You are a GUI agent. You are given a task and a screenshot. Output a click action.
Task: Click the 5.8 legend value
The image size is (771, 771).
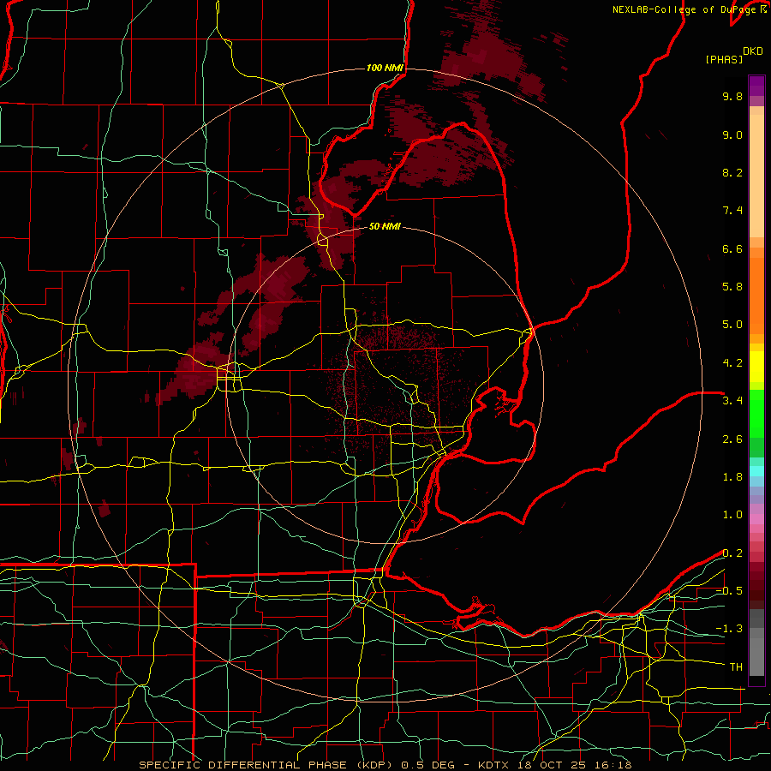pos(732,287)
